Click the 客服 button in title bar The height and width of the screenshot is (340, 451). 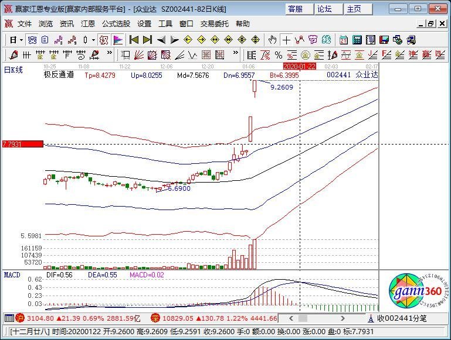point(299,9)
